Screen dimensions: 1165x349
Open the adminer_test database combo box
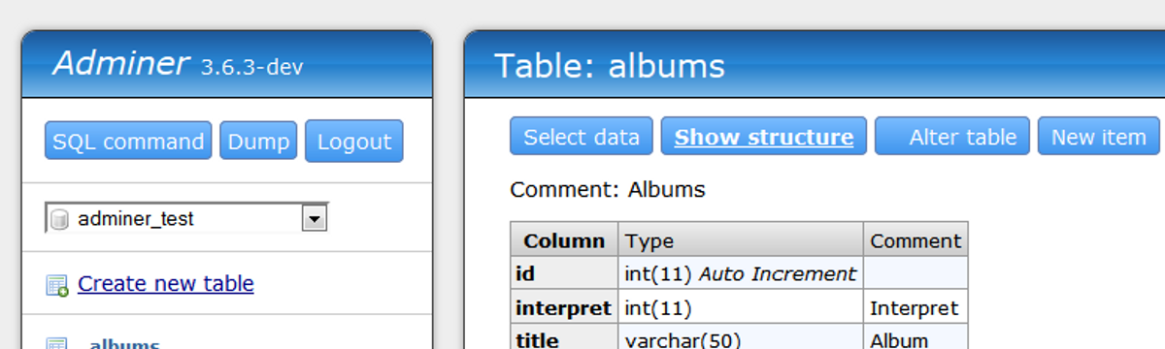click(187, 219)
